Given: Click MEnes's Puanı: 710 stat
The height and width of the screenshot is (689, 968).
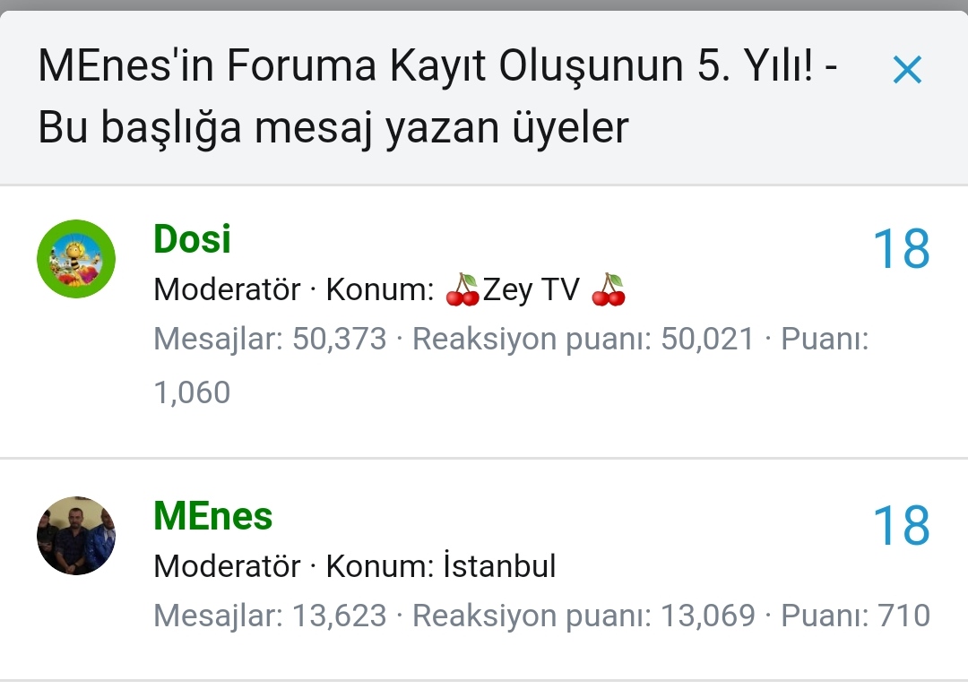Looking at the screenshot, I should [855, 616].
